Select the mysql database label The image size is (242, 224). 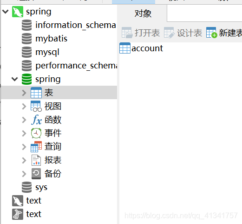[47, 52]
